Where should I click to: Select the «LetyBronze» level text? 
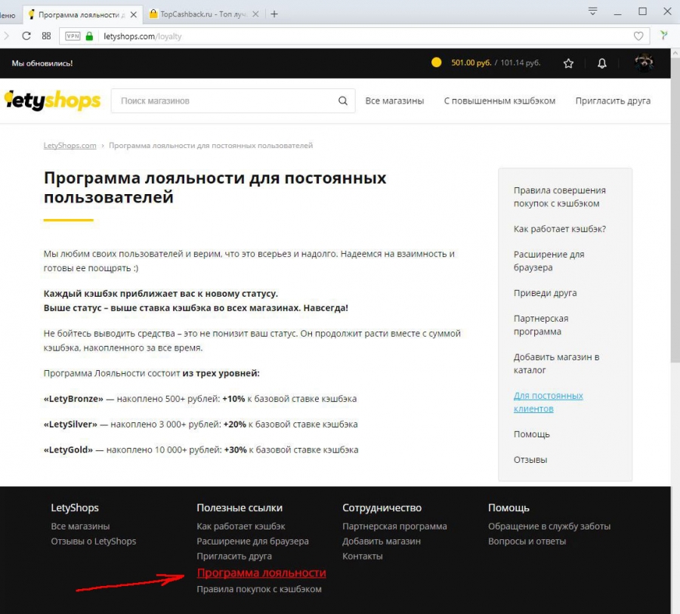click(x=73, y=399)
